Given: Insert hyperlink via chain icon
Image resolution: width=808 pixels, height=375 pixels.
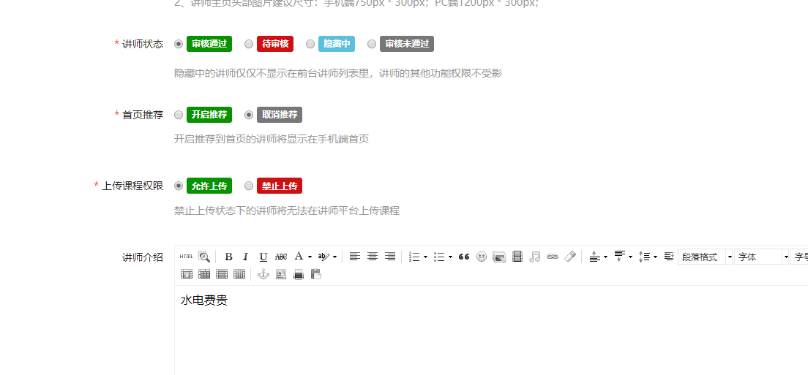Looking at the screenshot, I should click(x=553, y=257).
